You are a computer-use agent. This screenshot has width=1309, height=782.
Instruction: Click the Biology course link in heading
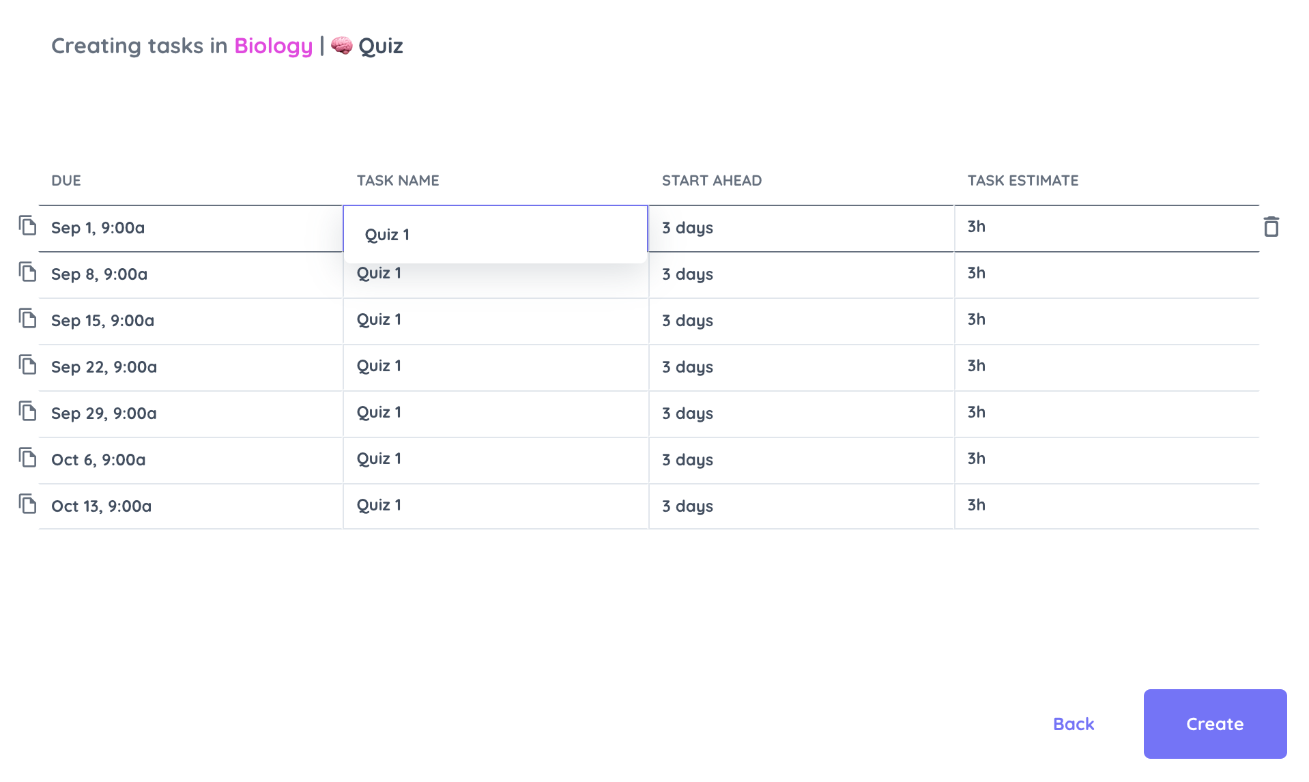(273, 46)
